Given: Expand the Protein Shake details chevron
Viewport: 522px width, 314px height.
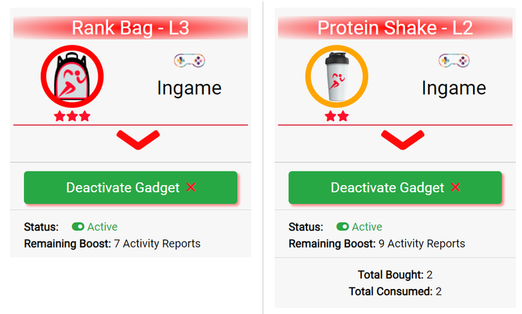Looking at the screenshot, I should [x=403, y=140].
